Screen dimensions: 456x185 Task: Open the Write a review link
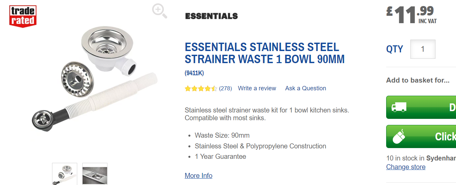point(257,88)
